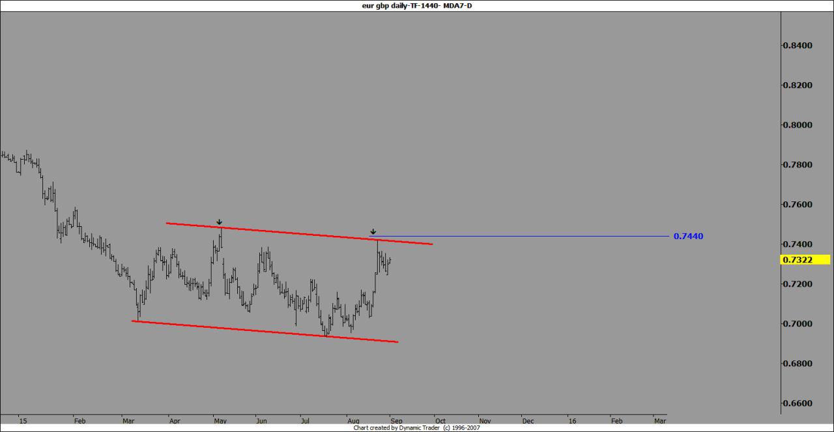The image size is (834, 432).
Task: Click the Sep label on time axis
Action: coord(396,421)
